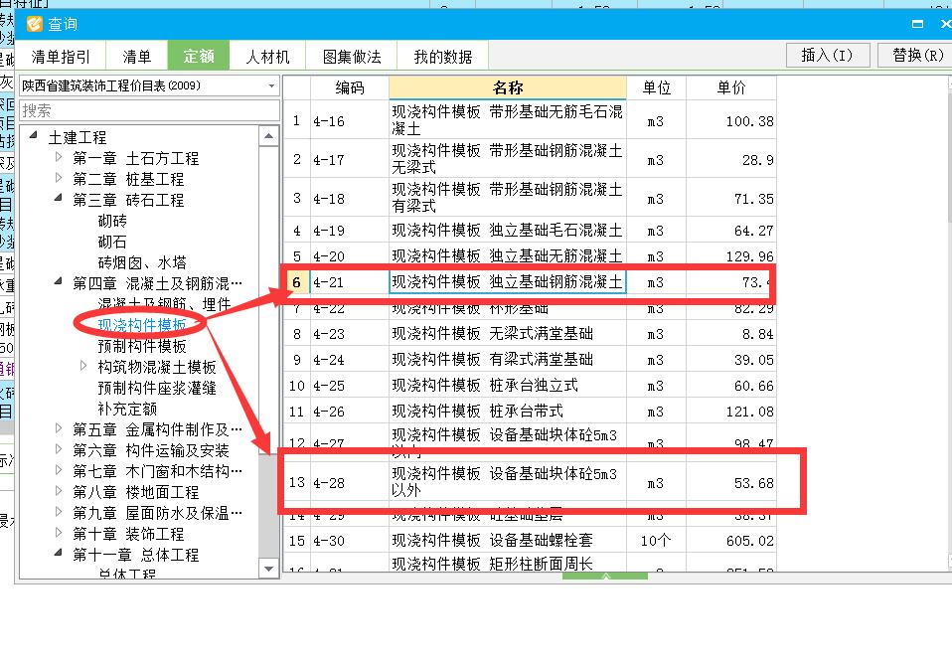
Task: Open the 我的数据 tab
Action: click(442, 57)
